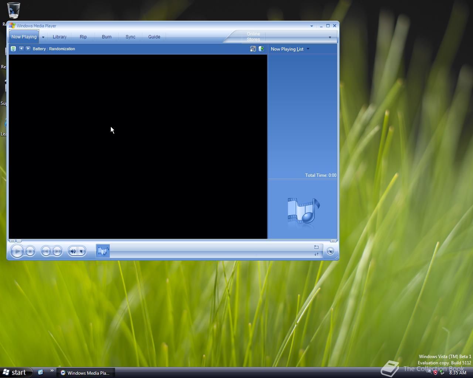Click the Next track button
This screenshot has height=378, width=473.
pyautogui.click(x=57, y=251)
